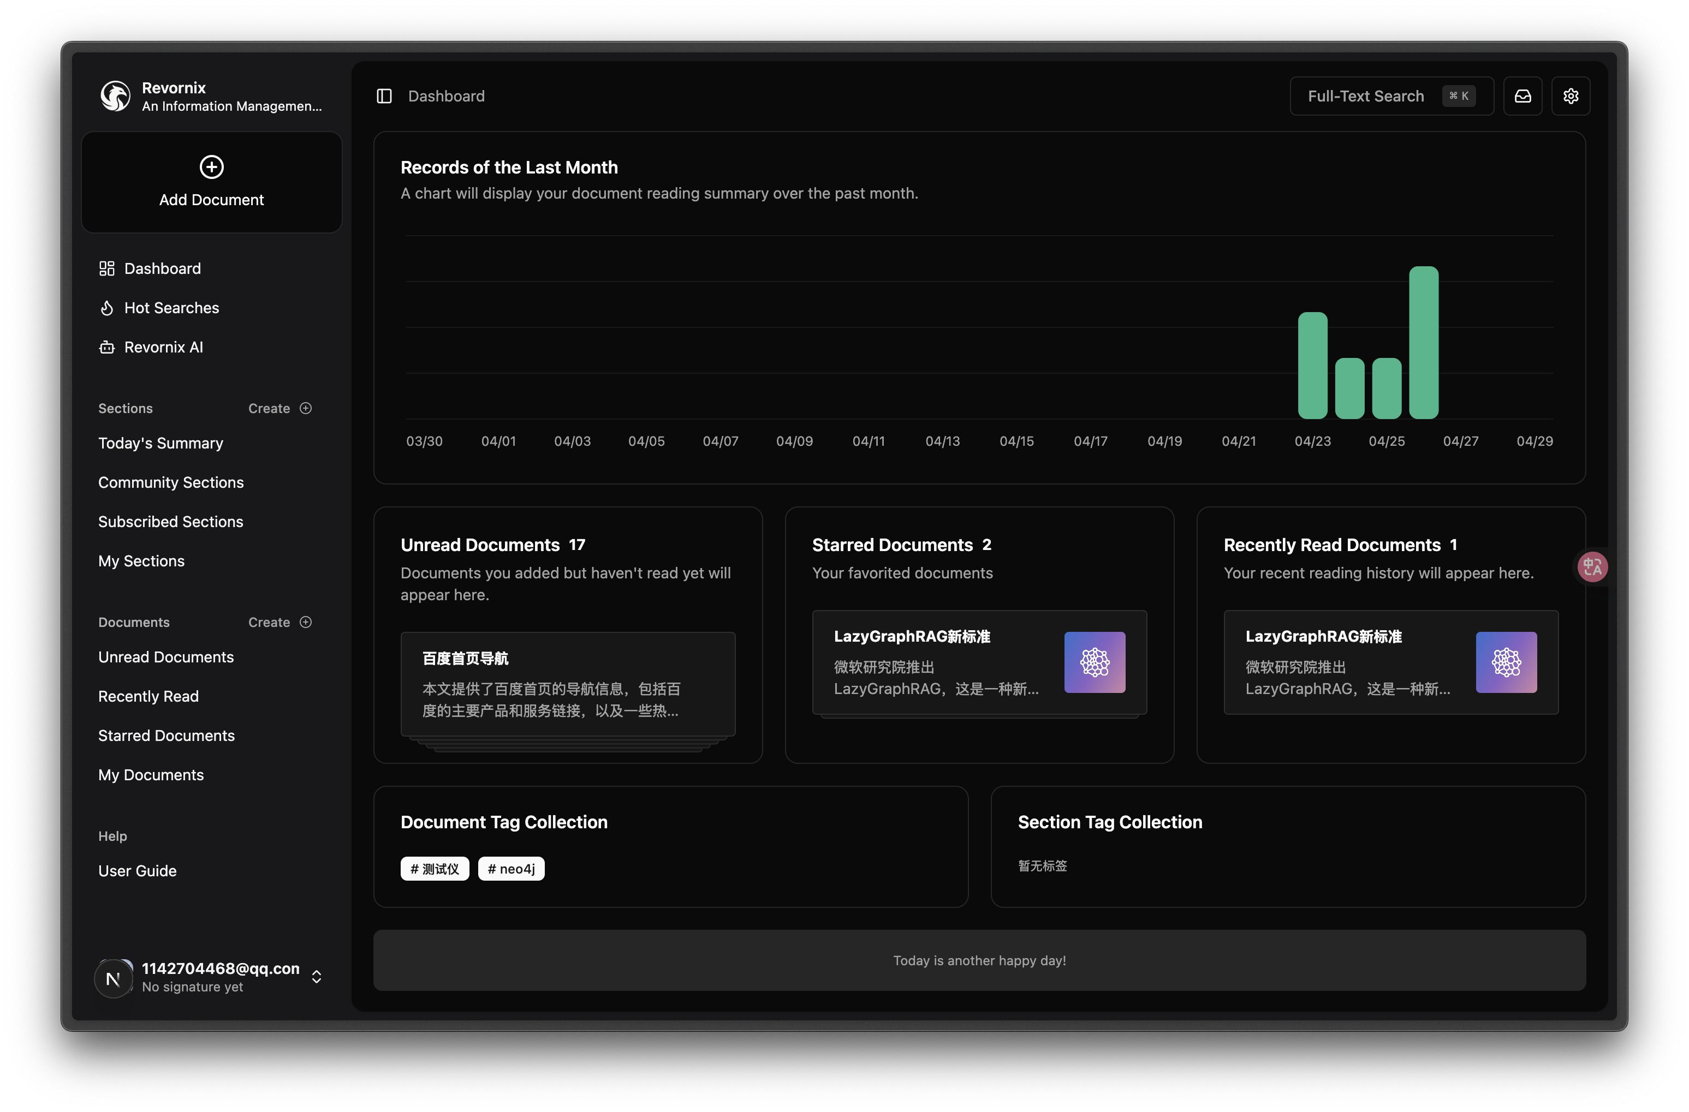This screenshot has height=1112, width=1689.
Task: Click the thumbnail in Starred LazyGraphRAG card
Action: click(x=1095, y=662)
